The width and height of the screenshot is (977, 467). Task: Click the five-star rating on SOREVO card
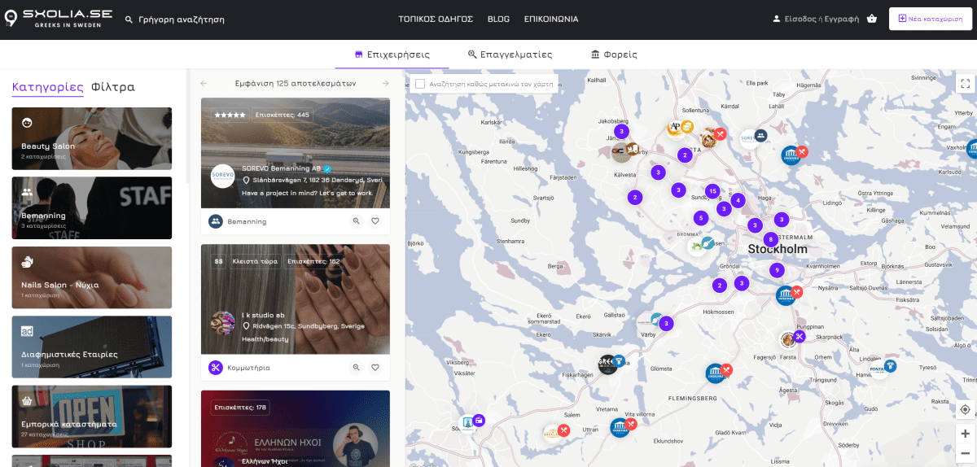[230, 115]
